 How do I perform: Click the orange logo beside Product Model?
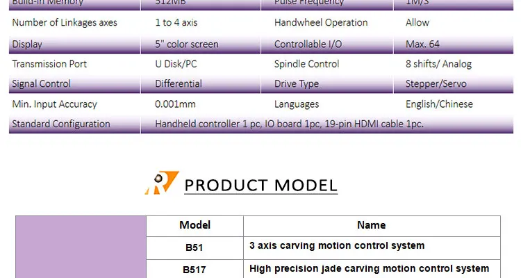pyautogui.click(x=162, y=182)
